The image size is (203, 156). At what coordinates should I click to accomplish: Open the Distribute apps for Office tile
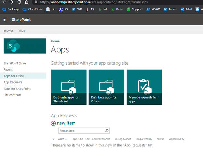point(106,87)
